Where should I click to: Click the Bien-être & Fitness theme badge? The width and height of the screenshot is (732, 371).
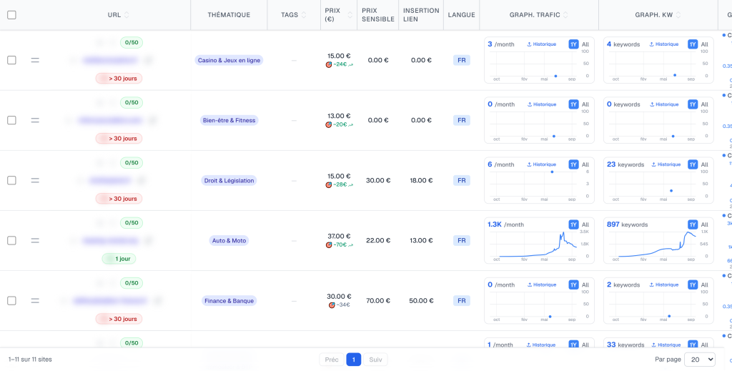coord(229,120)
